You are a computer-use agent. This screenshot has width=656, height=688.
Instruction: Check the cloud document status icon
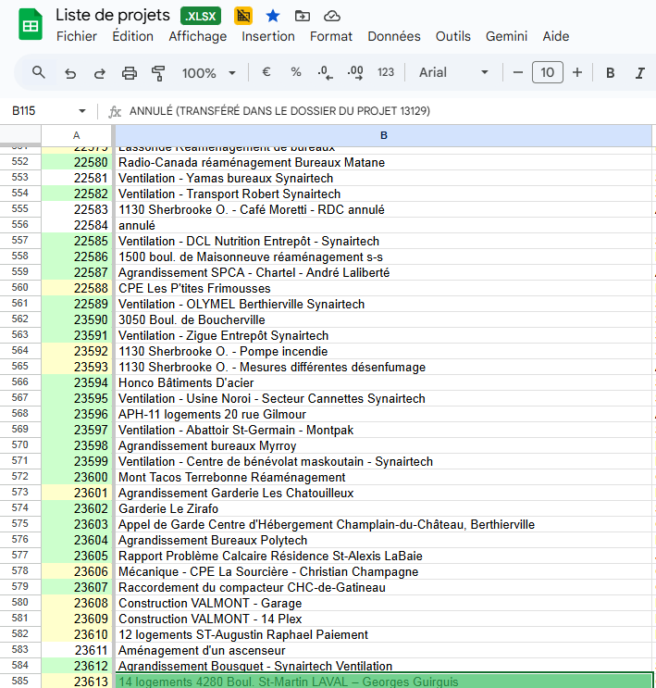click(331, 16)
